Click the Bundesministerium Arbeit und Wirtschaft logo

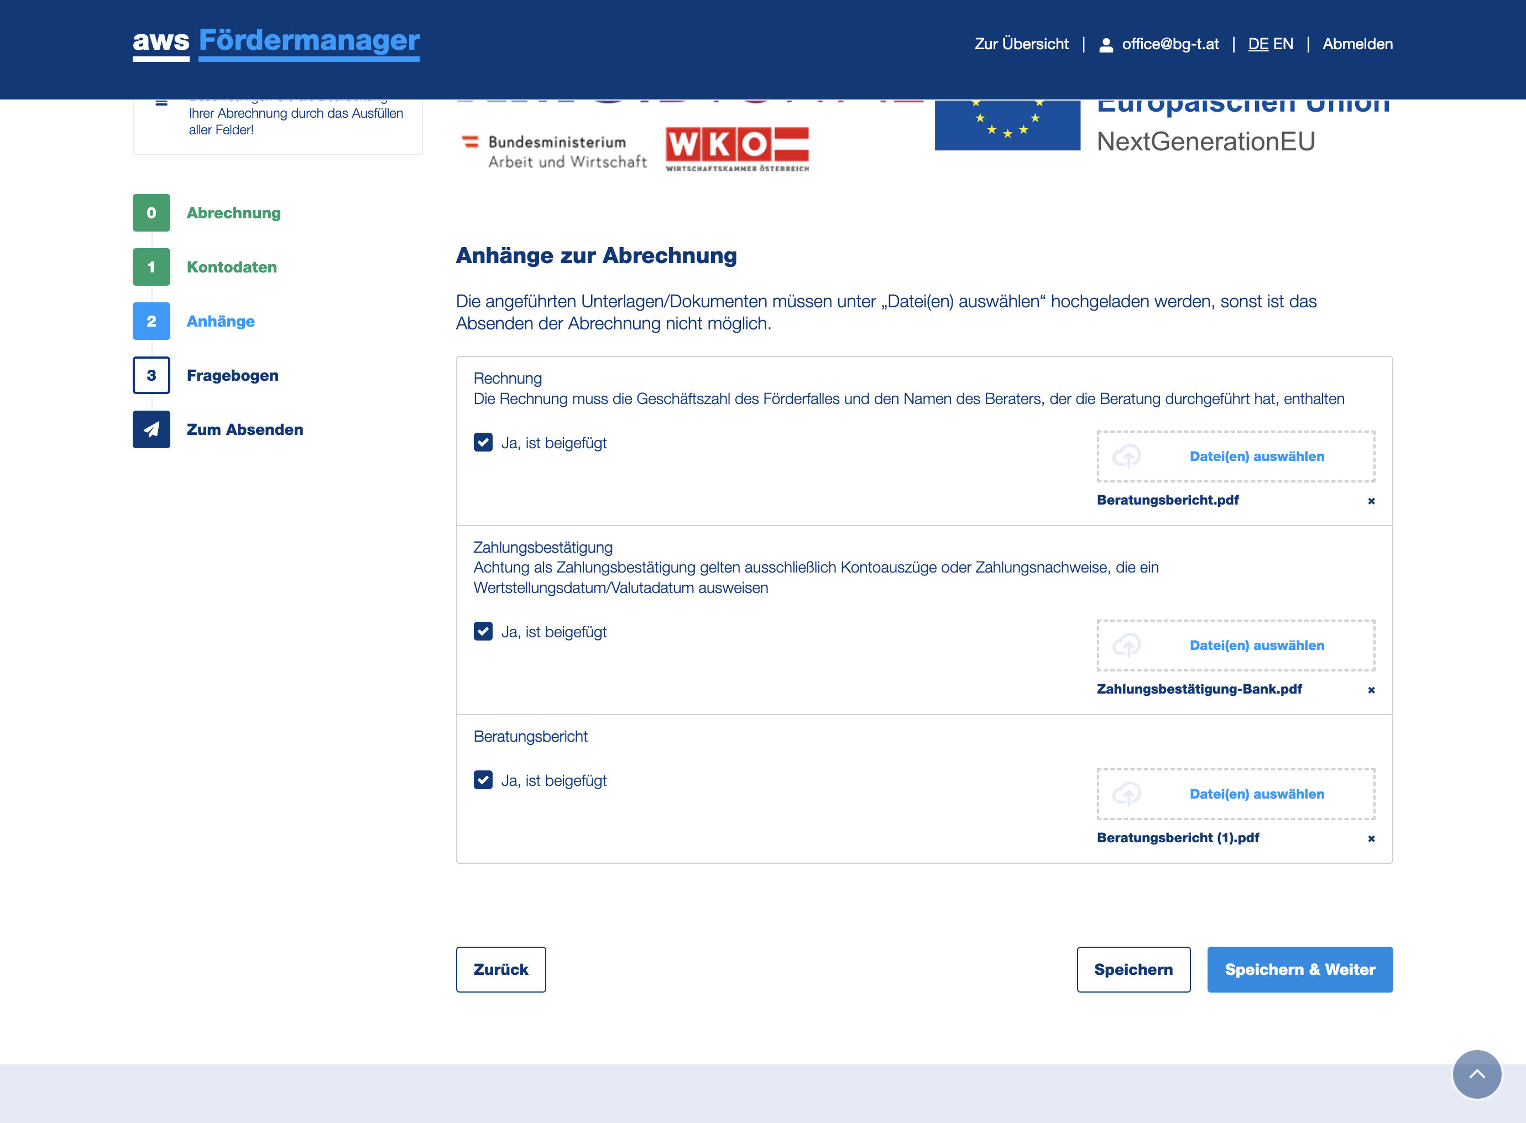pyautogui.click(x=553, y=151)
